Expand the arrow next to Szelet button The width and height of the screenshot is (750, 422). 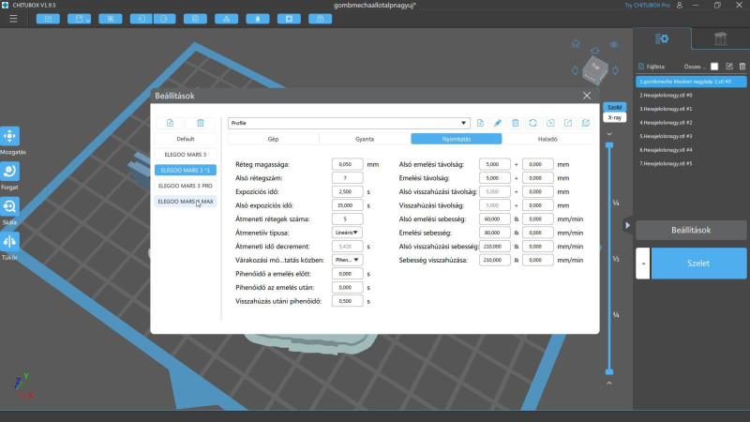click(x=643, y=264)
